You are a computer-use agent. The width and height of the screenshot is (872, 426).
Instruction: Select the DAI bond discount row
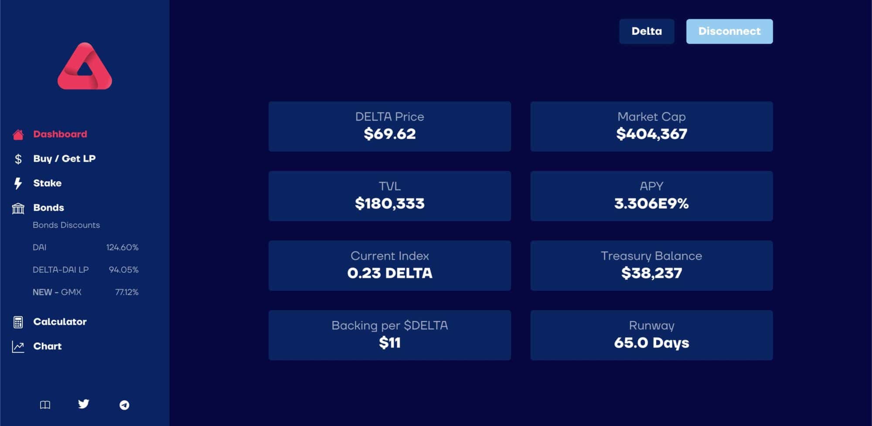click(85, 247)
